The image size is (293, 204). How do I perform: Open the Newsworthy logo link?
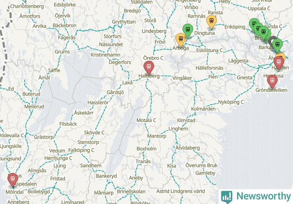coord(256,197)
